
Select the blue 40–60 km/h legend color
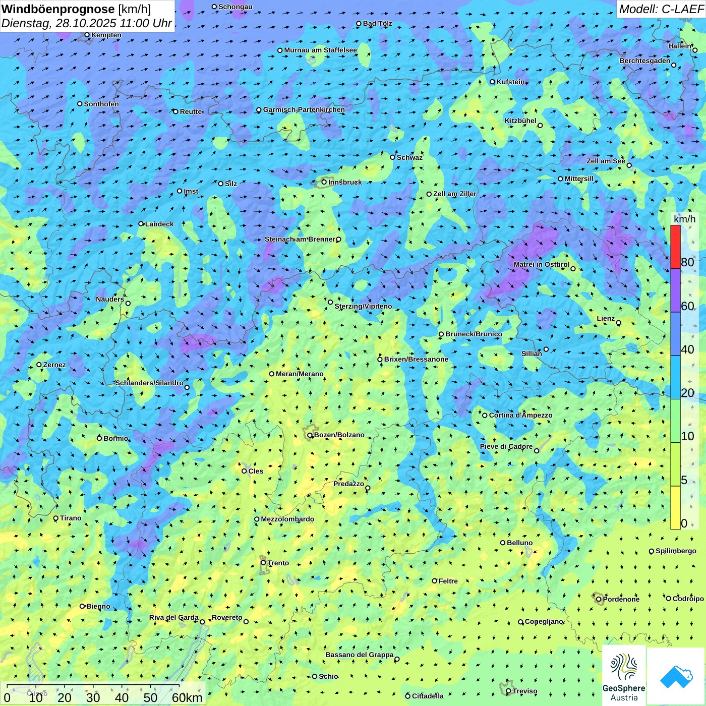(x=675, y=334)
